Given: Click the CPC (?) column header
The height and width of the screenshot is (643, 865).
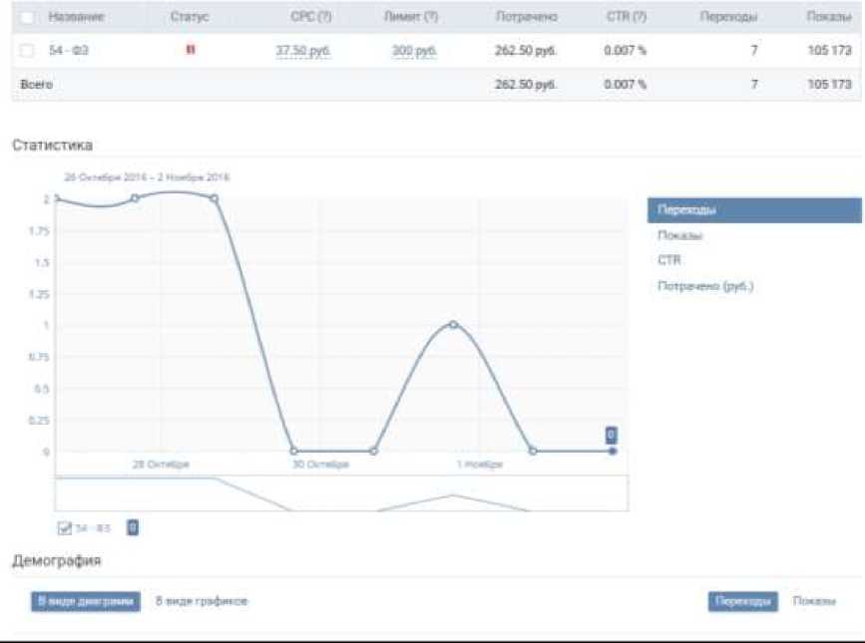Looking at the screenshot, I should point(311,17).
